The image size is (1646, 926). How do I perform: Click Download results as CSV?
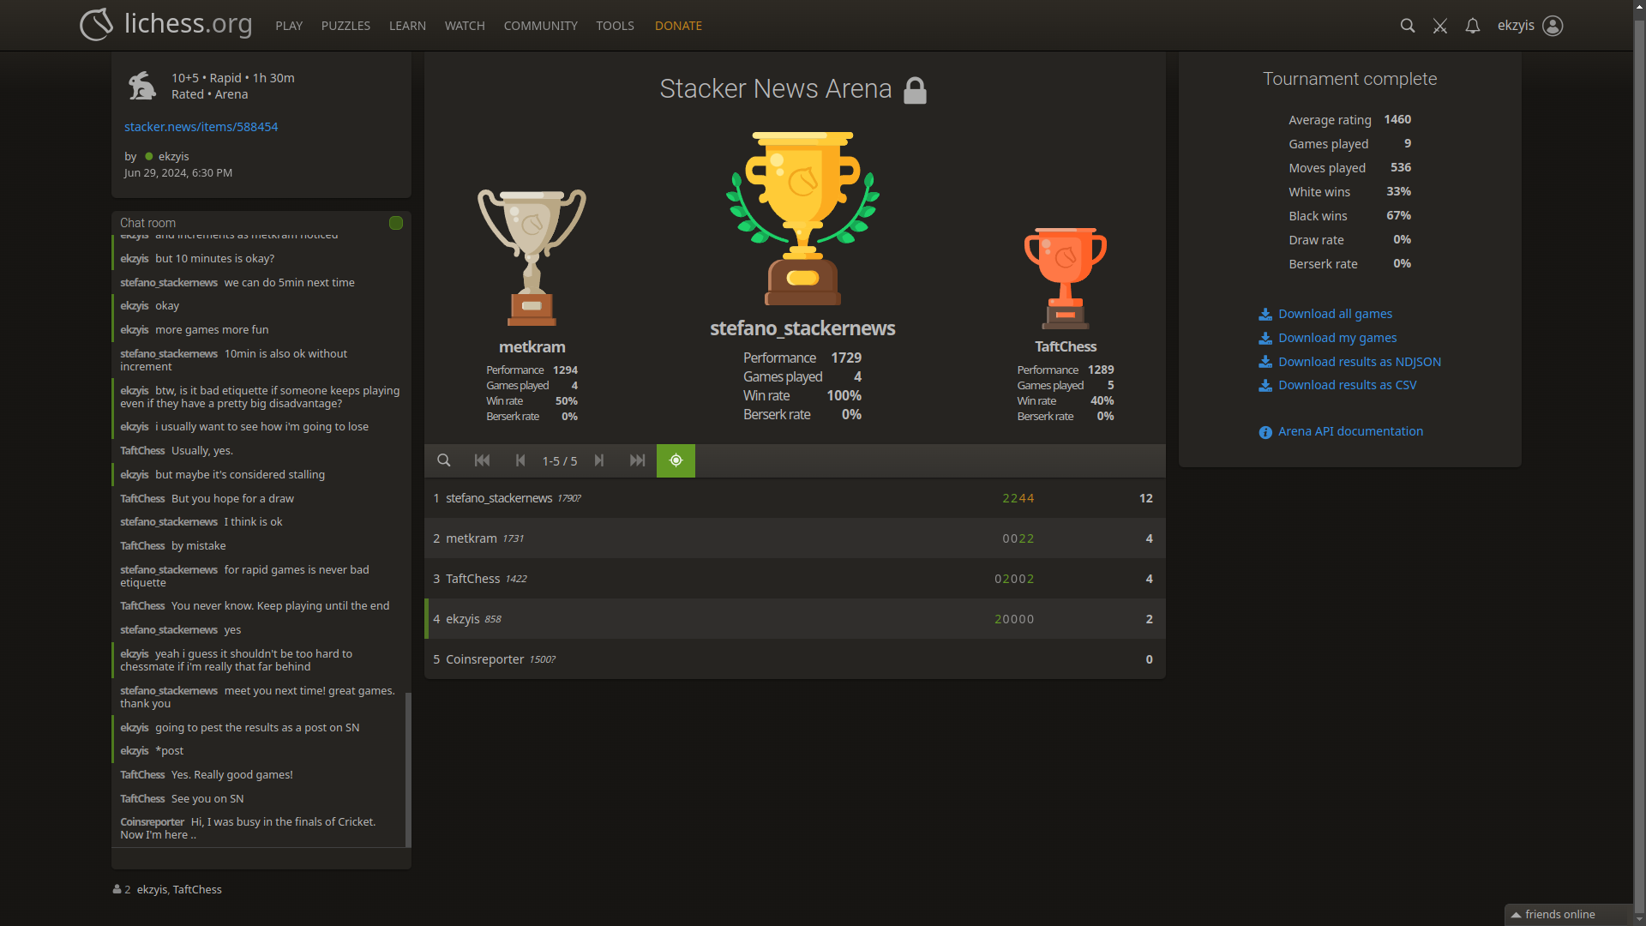[1347, 385]
